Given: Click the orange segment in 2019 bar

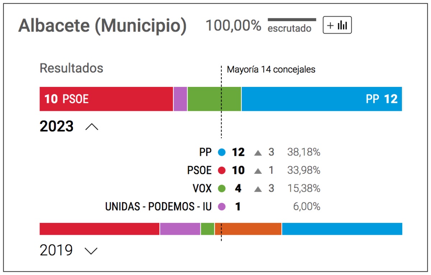Looking at the screenshot, I should (248, 229).
